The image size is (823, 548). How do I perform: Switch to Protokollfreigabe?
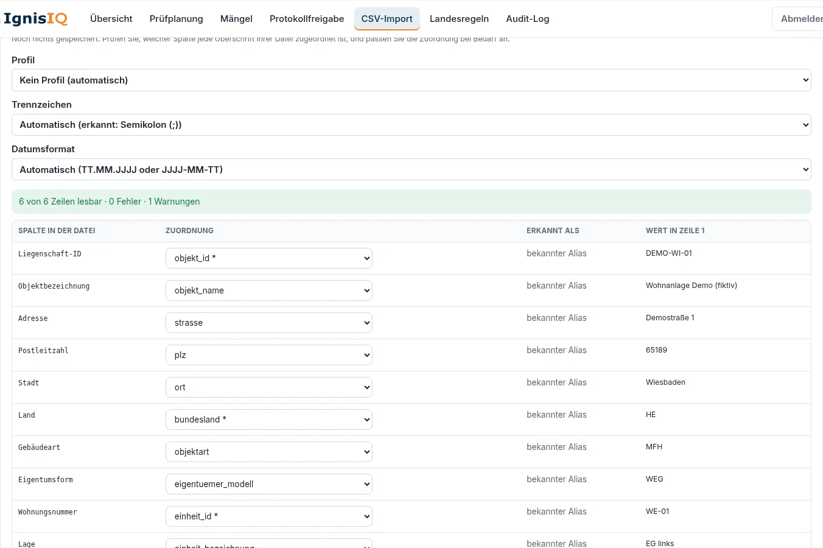pyautogui.click(x=307, y=19)
